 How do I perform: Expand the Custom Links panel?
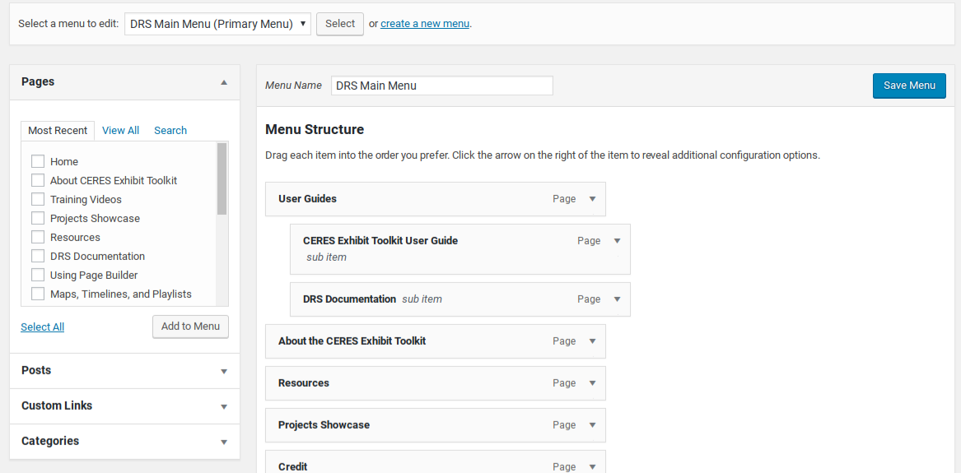224,407
